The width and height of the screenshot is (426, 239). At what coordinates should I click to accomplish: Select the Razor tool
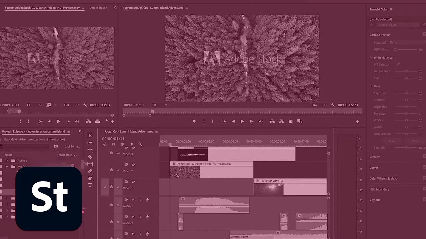90,157
